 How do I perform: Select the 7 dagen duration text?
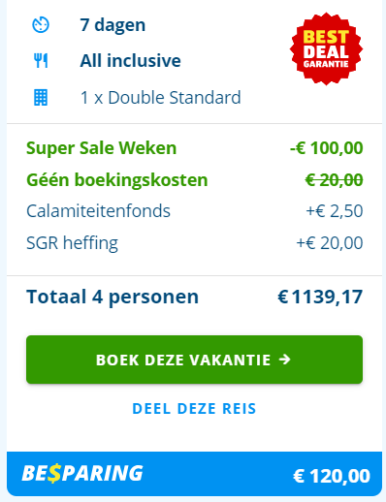(113, 25)
